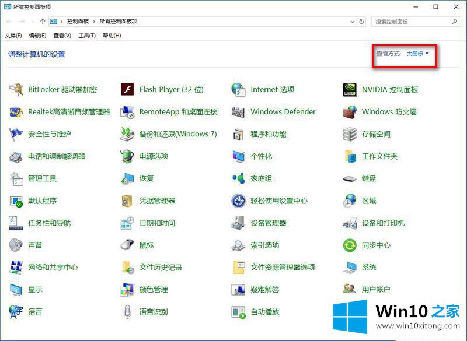Open RemoteApp 和桌面连接 icon
Image resolution: width=467 pixels, height=341 pixels.
pyautogui.click(x=127, y=112)
